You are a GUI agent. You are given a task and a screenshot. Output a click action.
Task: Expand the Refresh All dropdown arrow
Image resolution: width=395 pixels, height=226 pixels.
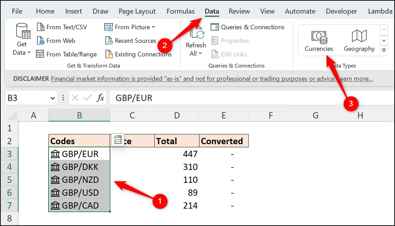[x=200, y=53]
